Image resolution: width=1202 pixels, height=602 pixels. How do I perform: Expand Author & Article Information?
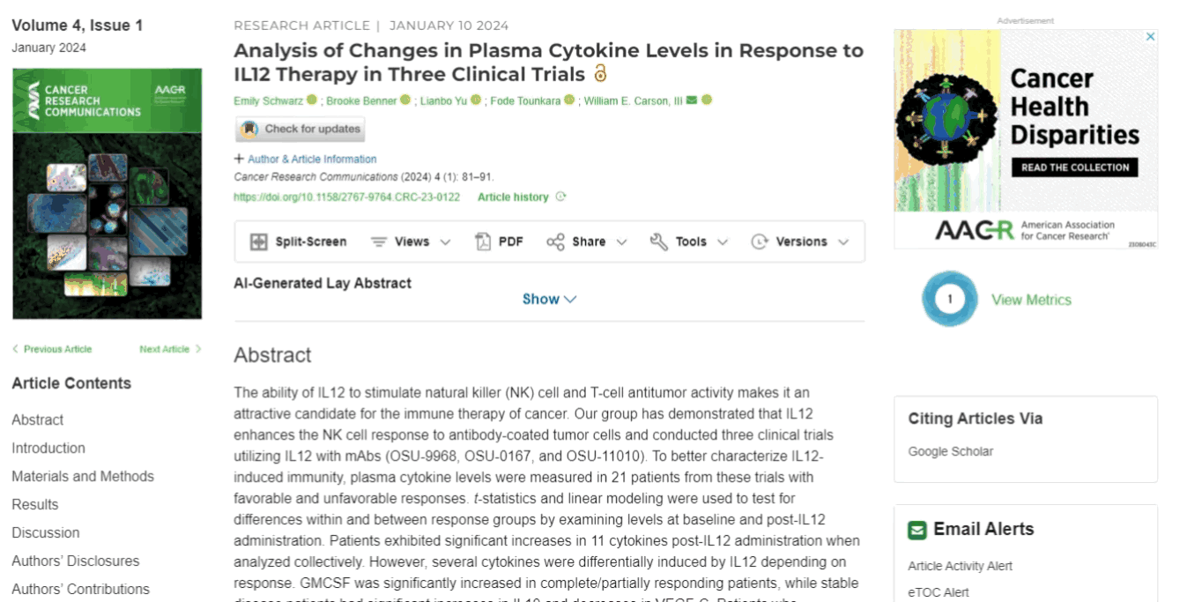305,160
